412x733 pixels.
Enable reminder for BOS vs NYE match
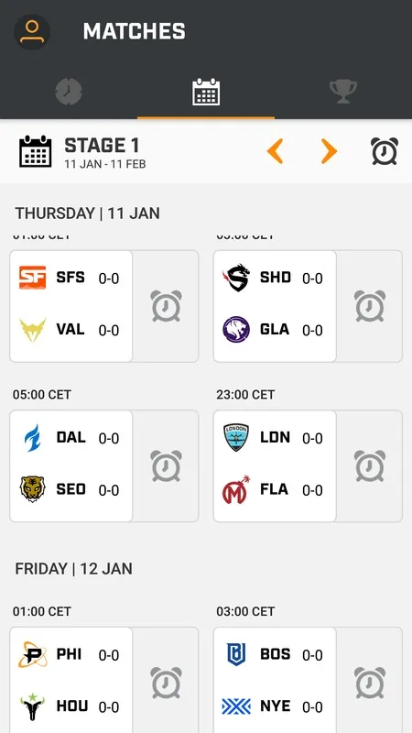[x=370, y=683]
